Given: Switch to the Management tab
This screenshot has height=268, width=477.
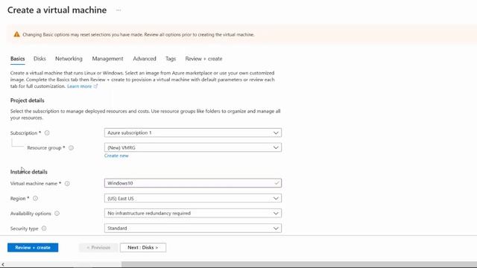Looking at the screenshot, I should click(107, 59).
